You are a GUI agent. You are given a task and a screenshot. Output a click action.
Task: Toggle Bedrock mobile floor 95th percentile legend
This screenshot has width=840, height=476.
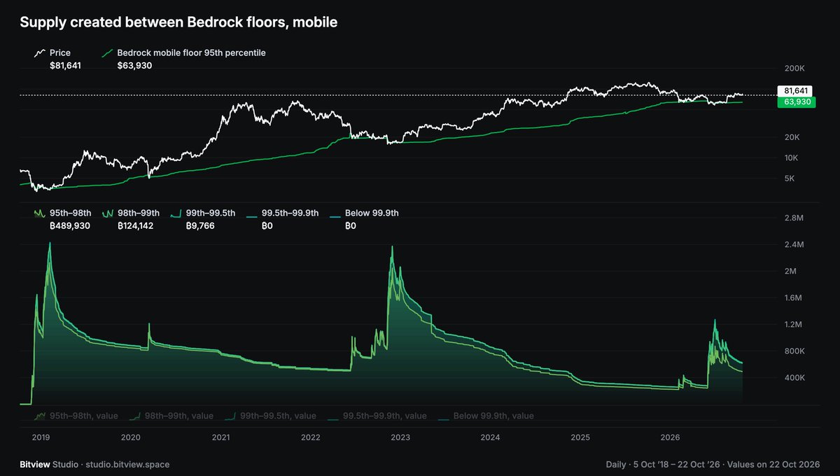pos(191,53)
